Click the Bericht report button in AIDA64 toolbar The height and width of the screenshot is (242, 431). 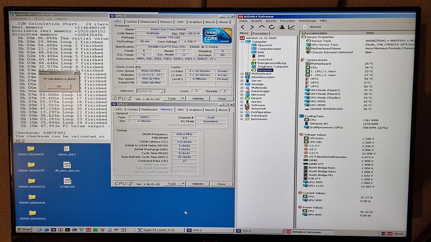(x=312, y=27)
